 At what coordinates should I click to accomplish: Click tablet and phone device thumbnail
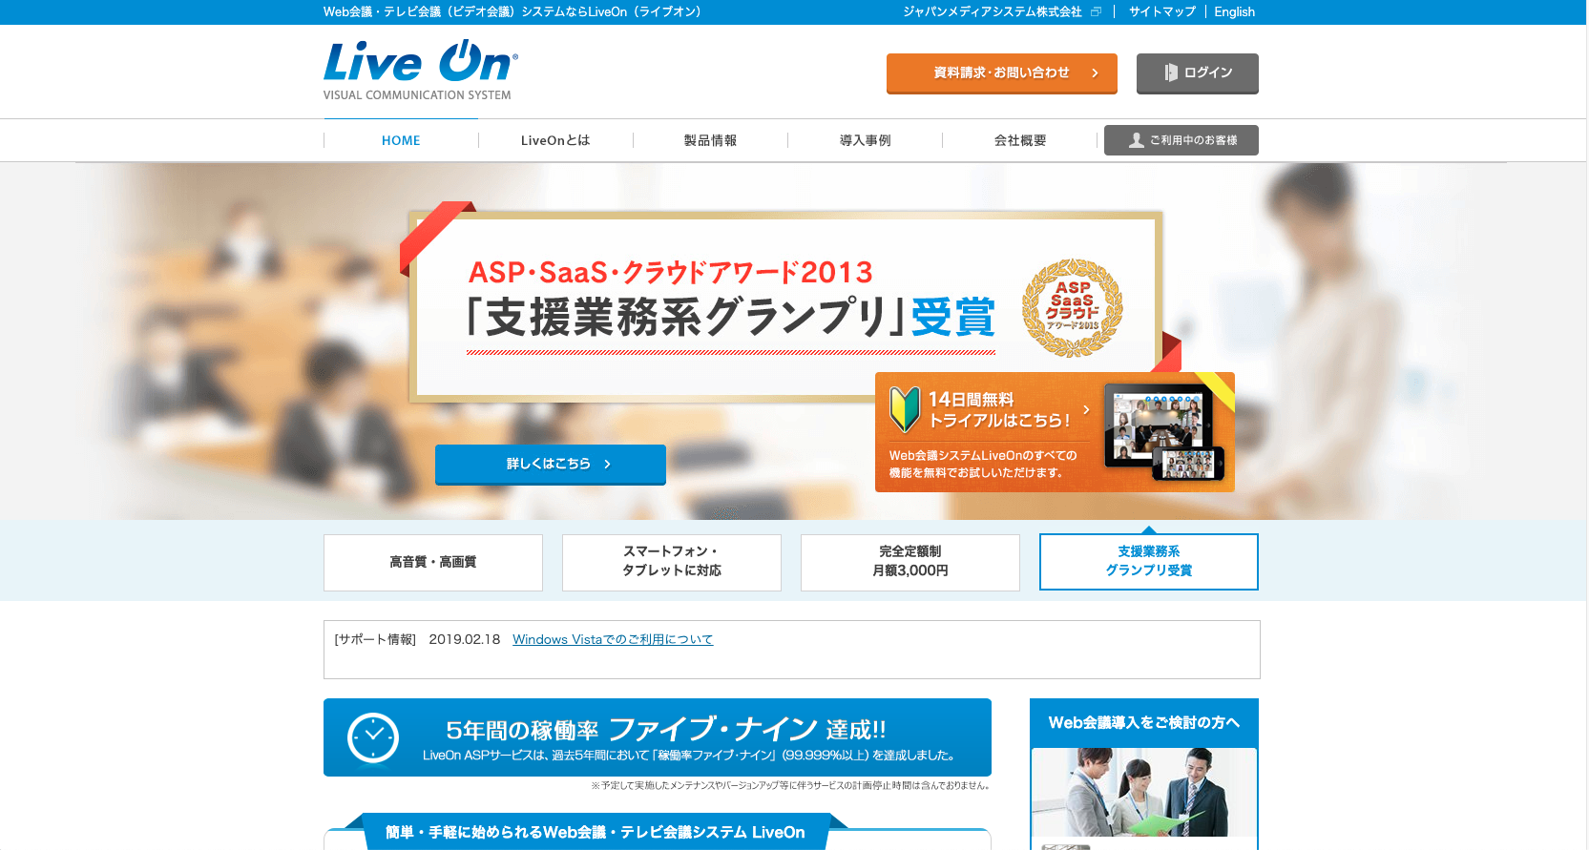pyautogui.click(x=1164, y=432)
